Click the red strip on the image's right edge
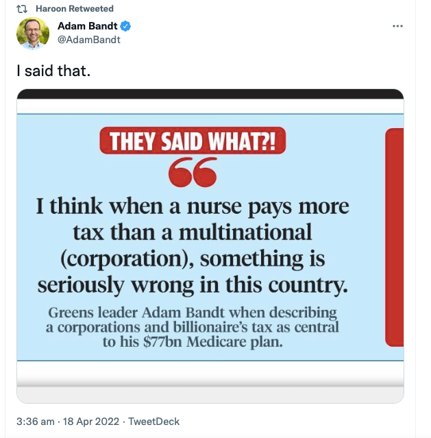This screenshot has width=431, height=438. tap(395, 236)
